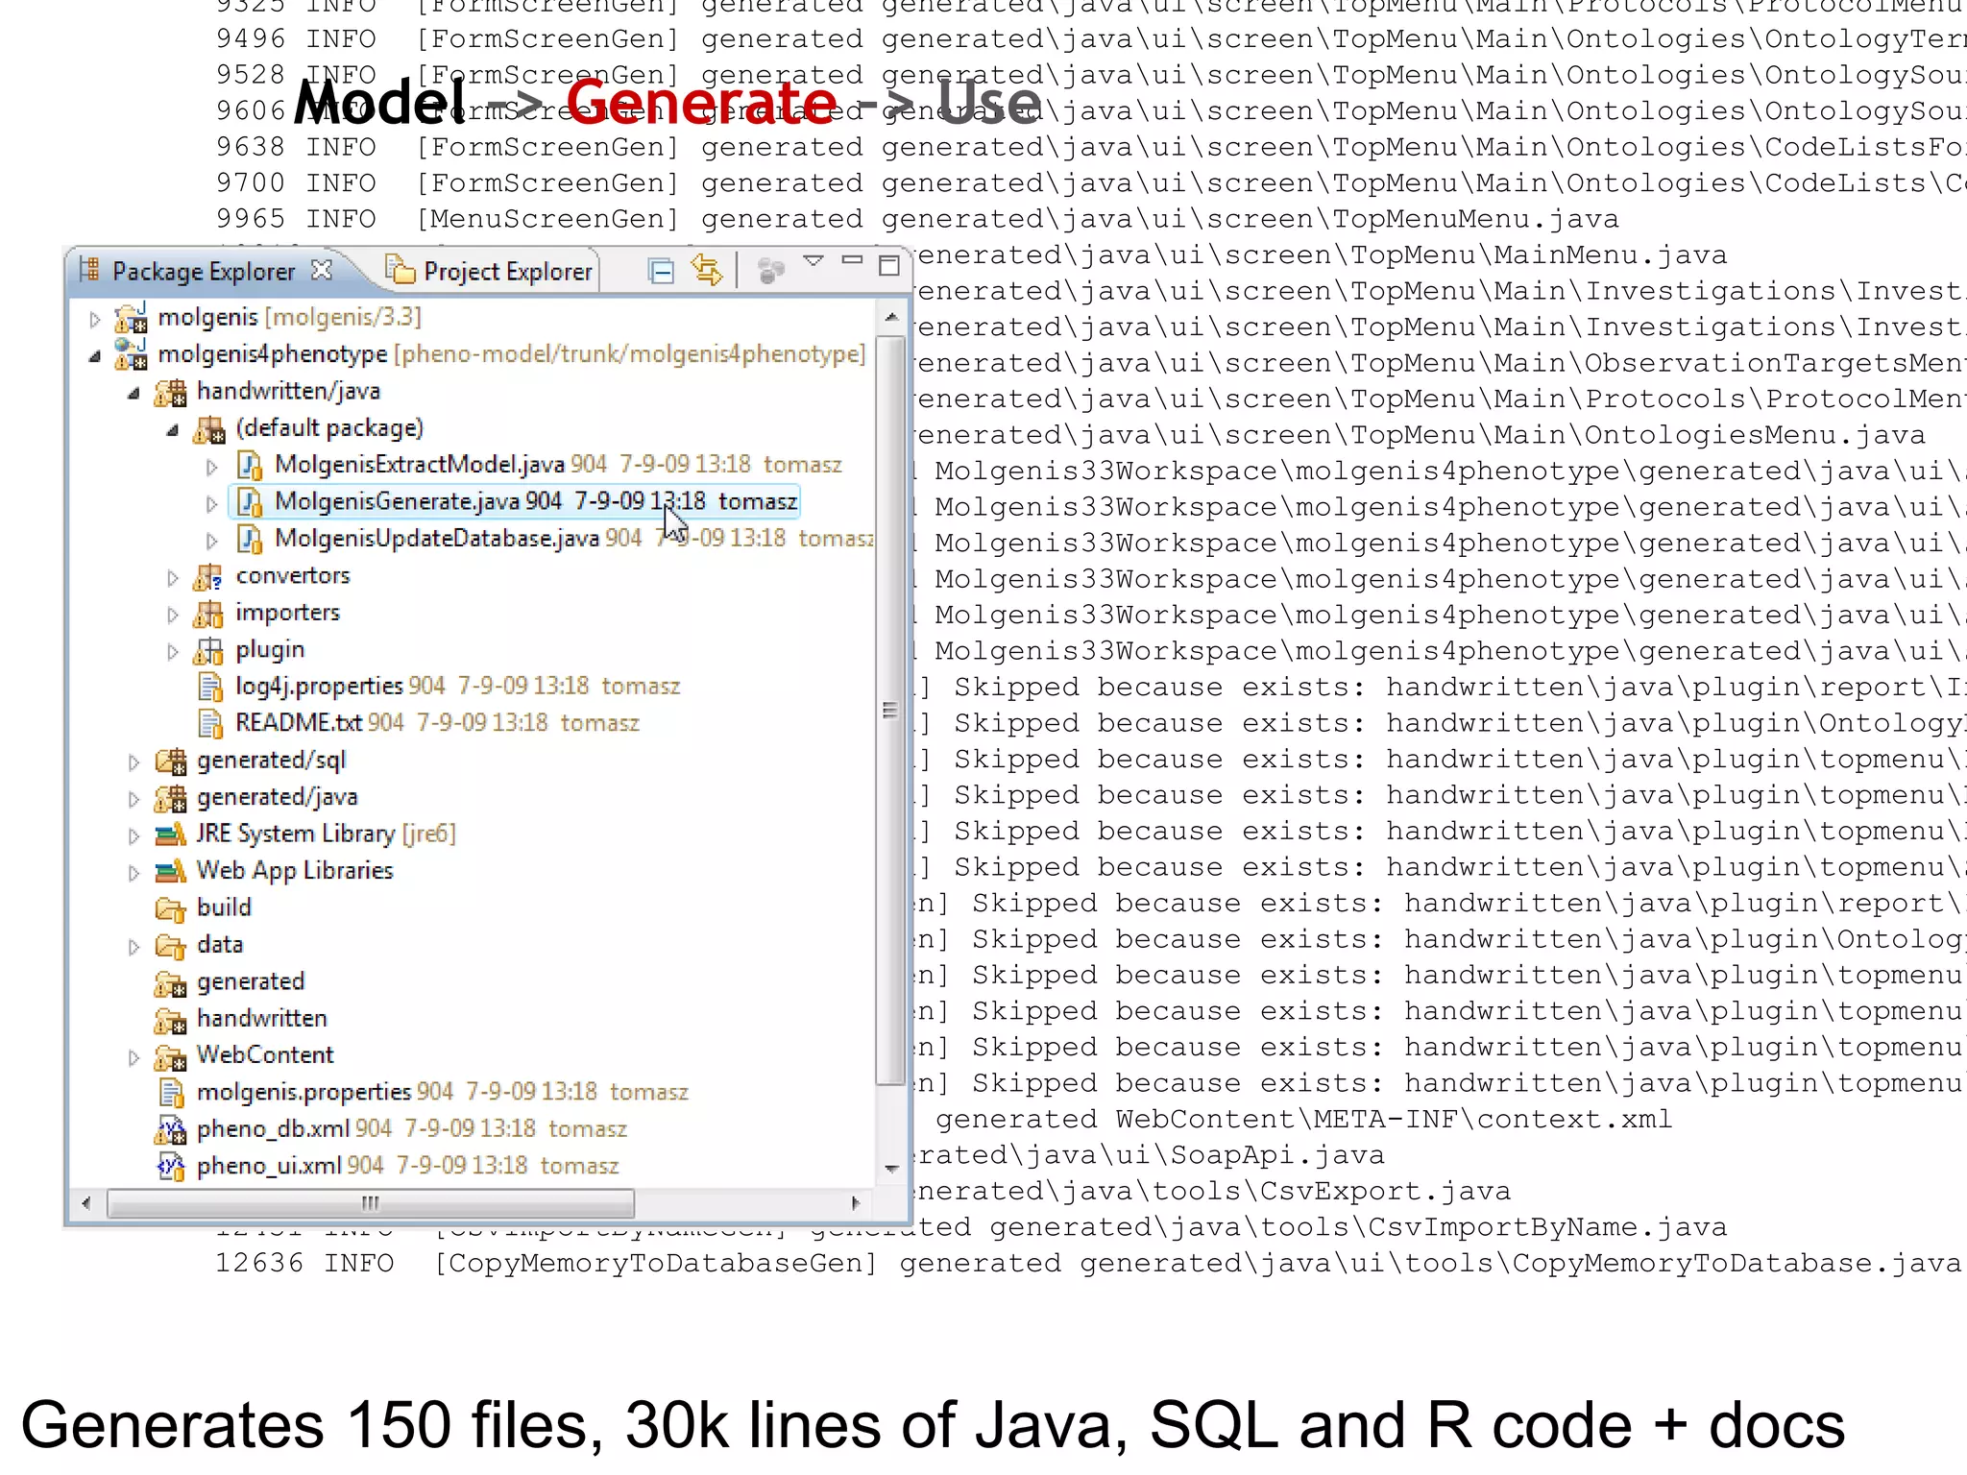Select the molgenis project icon
This screenshot has height=1475, width=1967.
[x=131, y=317]
